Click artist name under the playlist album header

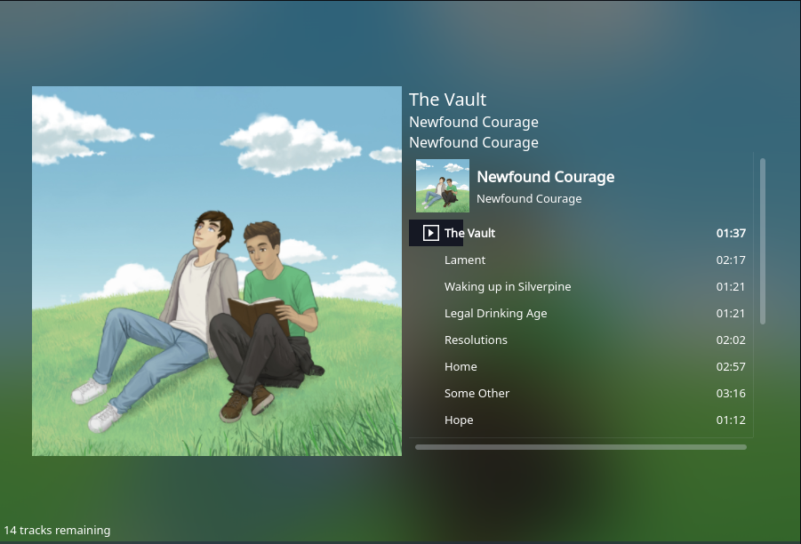click(x=529, y=199)
